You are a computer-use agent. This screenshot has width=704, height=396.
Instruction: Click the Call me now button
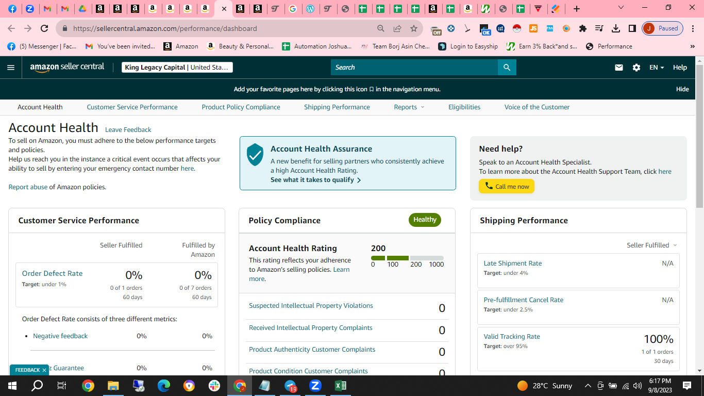(x=507, y=186)
